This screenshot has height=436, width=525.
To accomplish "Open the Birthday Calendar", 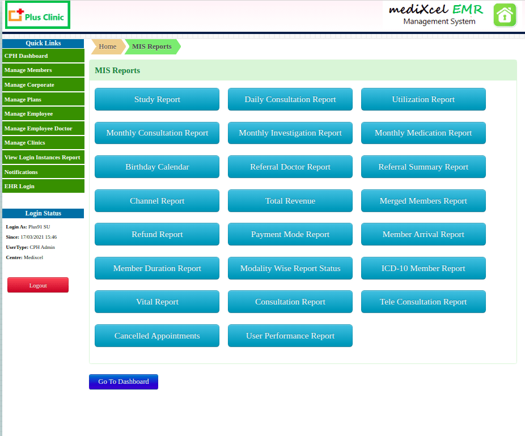I will click(x=157, y=167).
